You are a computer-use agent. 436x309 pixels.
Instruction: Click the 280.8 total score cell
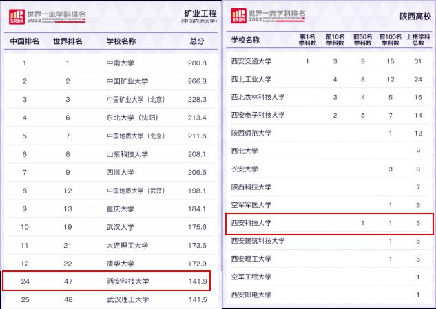click(197, 63)
